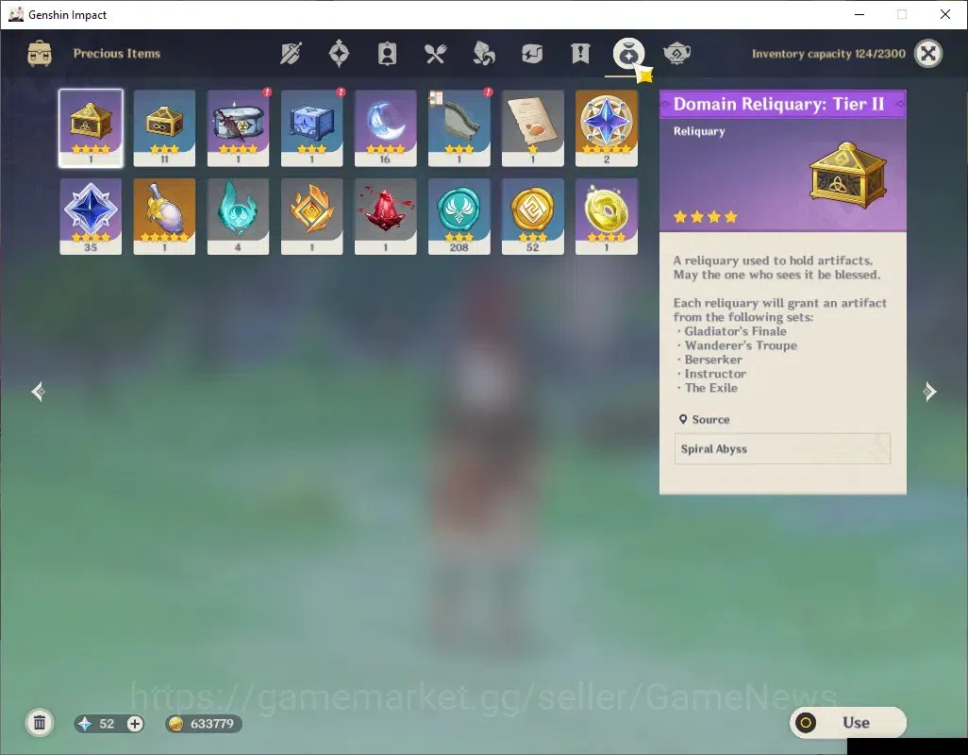Select the Anemo Sigil with count 208
Image resolution: width=968 pixels, height=755 pixels.
coord(459,217)
